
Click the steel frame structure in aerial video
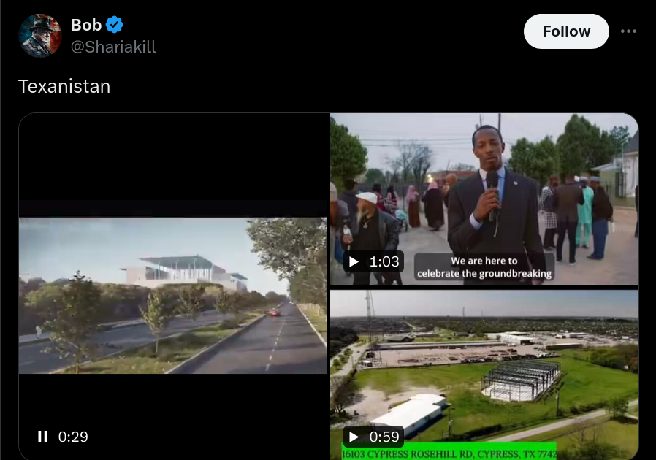pos(522,379)
